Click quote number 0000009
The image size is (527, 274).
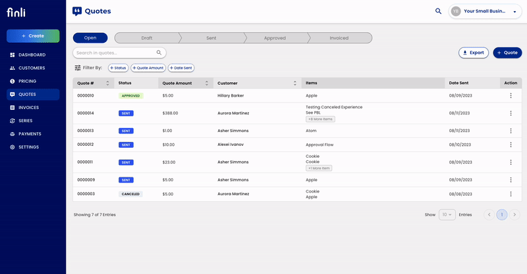86,180
